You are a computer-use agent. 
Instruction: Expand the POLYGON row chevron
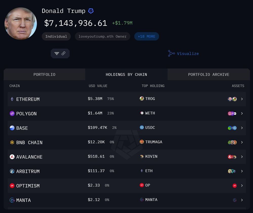pos(242,113)
